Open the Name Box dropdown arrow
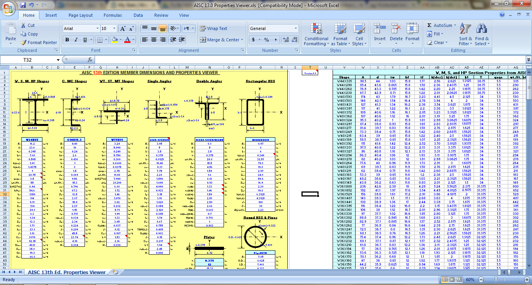The height and width of the screenshot is (285, 532). pos(58,60)
